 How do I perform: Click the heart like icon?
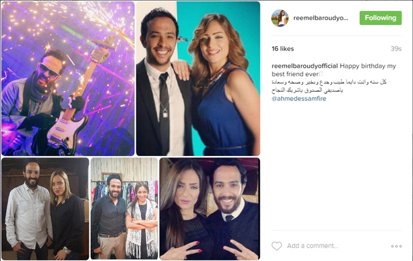[x=276, y=246]
